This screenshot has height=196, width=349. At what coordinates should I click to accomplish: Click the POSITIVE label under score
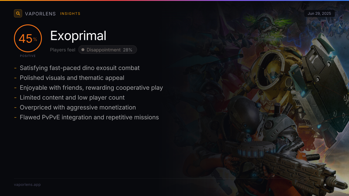[28, 56]
